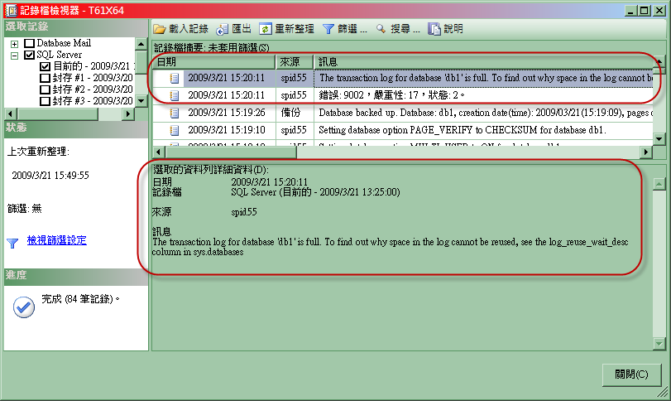This screenshot has width=671, height=401.
Task: Select 封存 #3 - 2009/3/20 tree entry
Action: pos(93,101)
